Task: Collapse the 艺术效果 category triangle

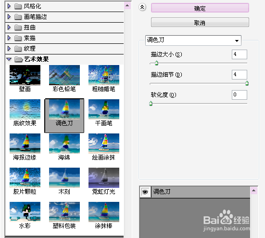Action: tap(9, 59)
